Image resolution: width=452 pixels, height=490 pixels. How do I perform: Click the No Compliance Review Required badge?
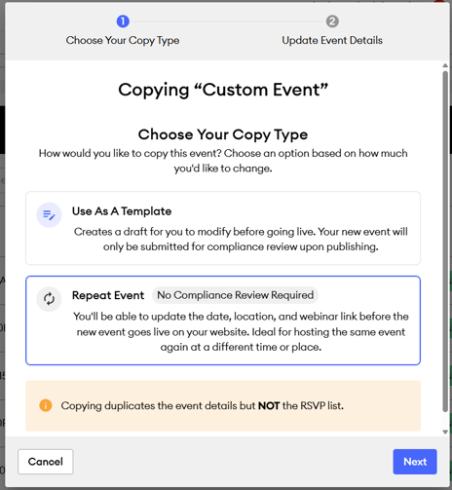point(235,295)
